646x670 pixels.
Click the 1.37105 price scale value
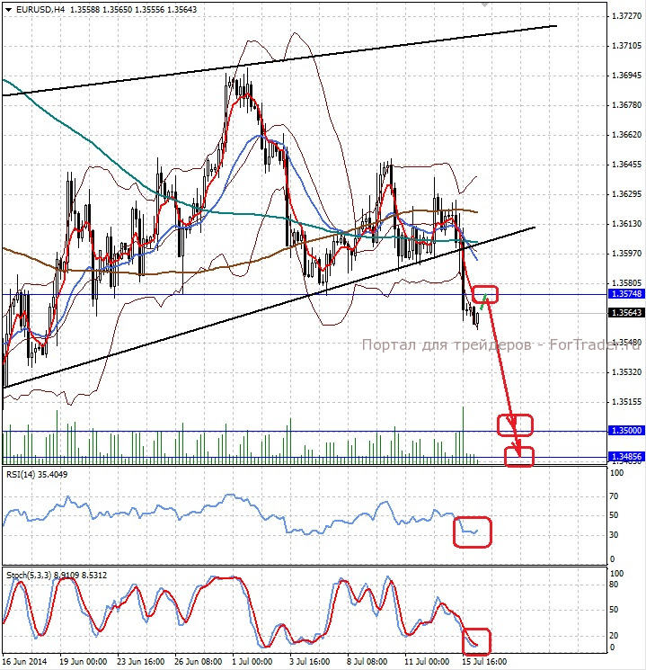coord(626,46)
